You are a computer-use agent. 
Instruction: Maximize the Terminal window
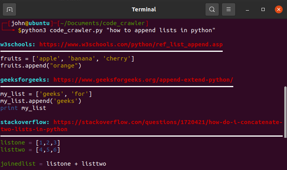point(263,9)
